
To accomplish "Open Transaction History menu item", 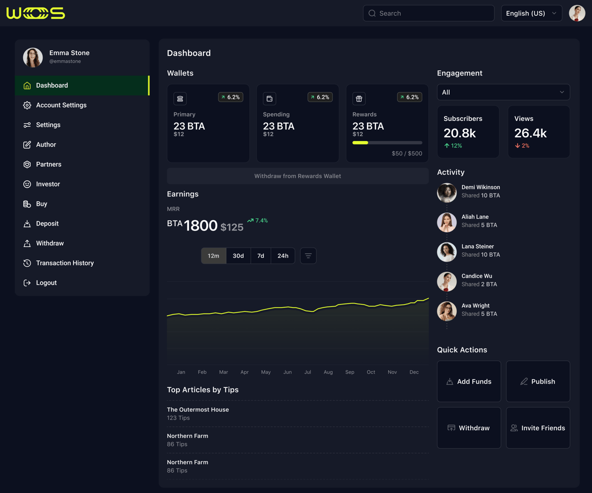I will (82, 263).
